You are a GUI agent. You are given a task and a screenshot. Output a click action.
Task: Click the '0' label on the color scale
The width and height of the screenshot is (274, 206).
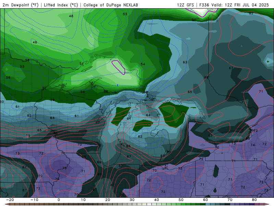point(59,200)
